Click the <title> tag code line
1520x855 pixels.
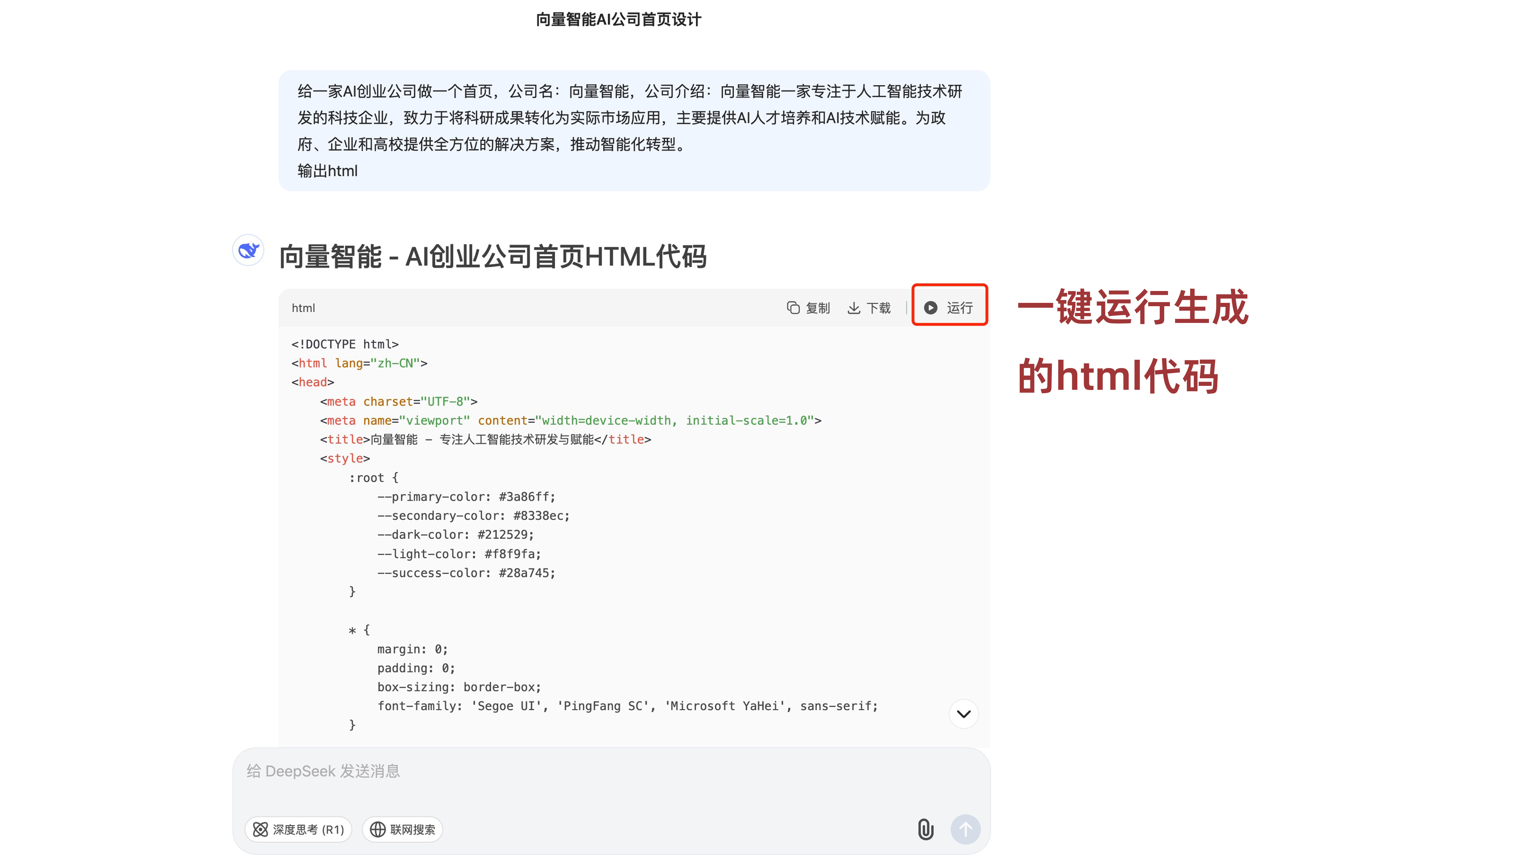pos(485,440)
